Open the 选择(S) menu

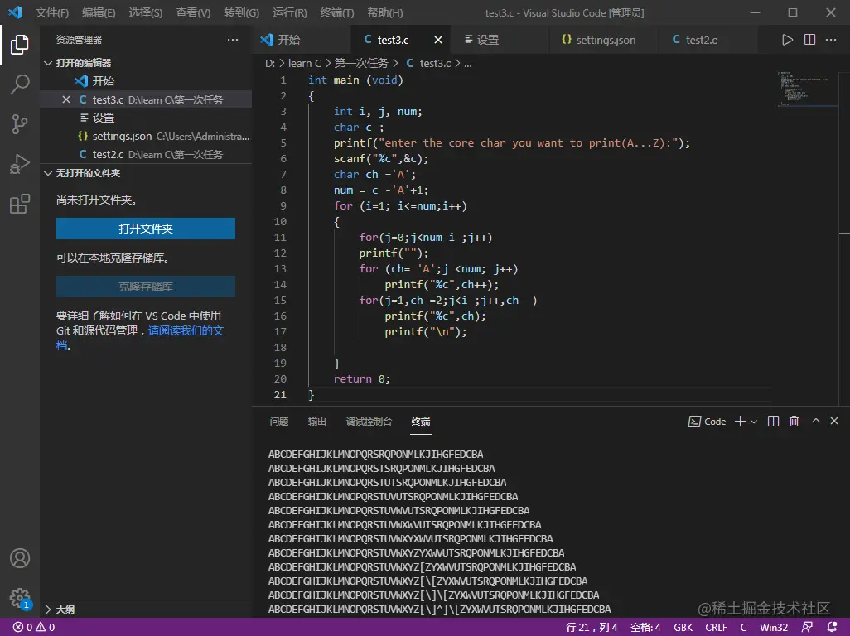(145, 12)
